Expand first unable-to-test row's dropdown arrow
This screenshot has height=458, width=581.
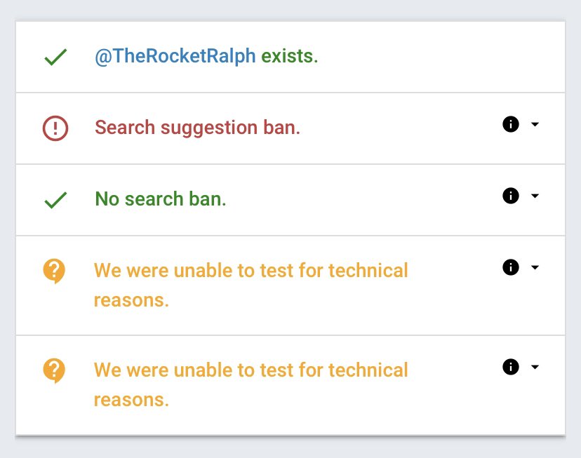(x=535, y=267)
